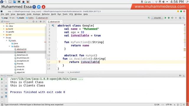Open the Refactor menu

[x=46, y=14]
